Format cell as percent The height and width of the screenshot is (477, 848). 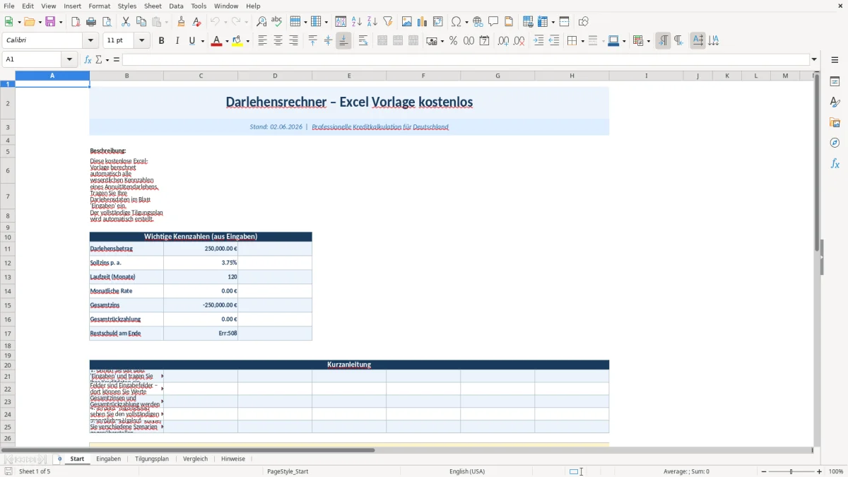[x=453, y=41]
